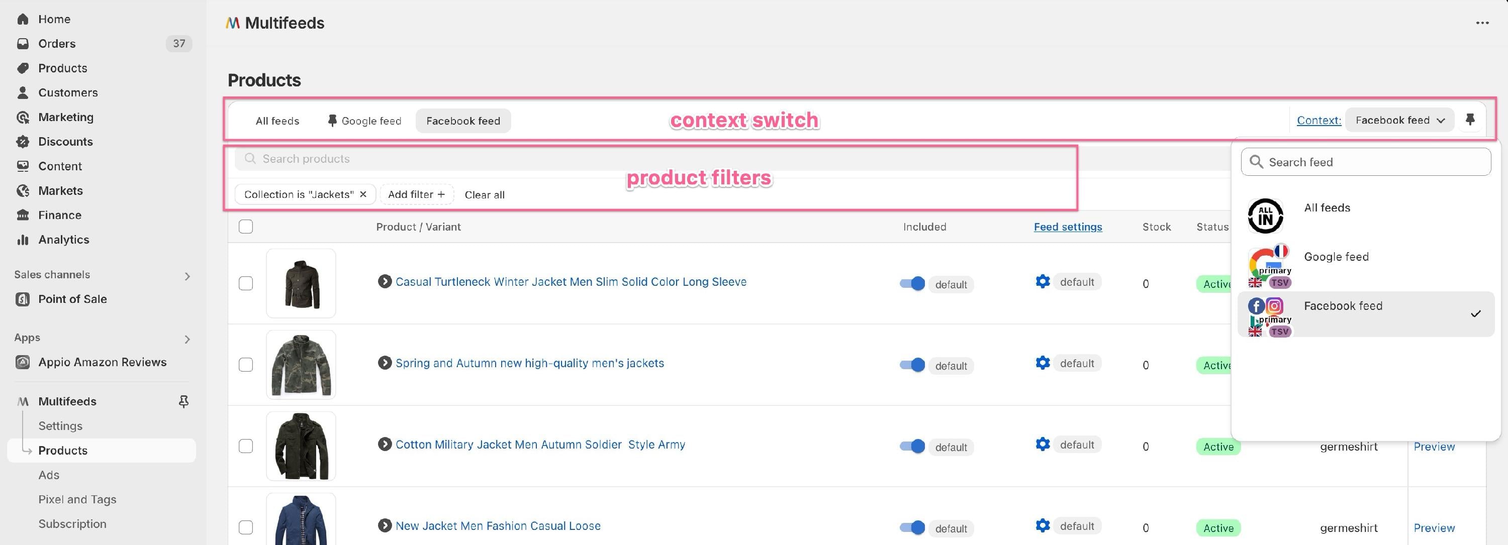The image size is (1508, 545).
Task: Click the Search feed input field
Action: pos(1366,162)
